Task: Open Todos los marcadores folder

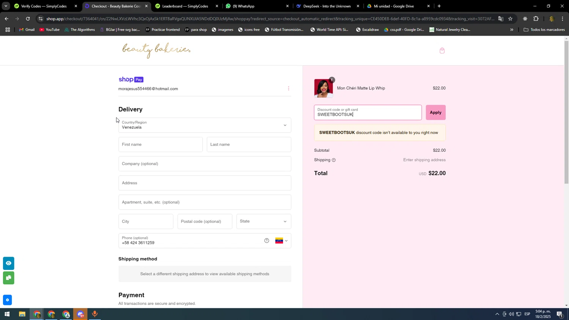Action: coord(544,30)
